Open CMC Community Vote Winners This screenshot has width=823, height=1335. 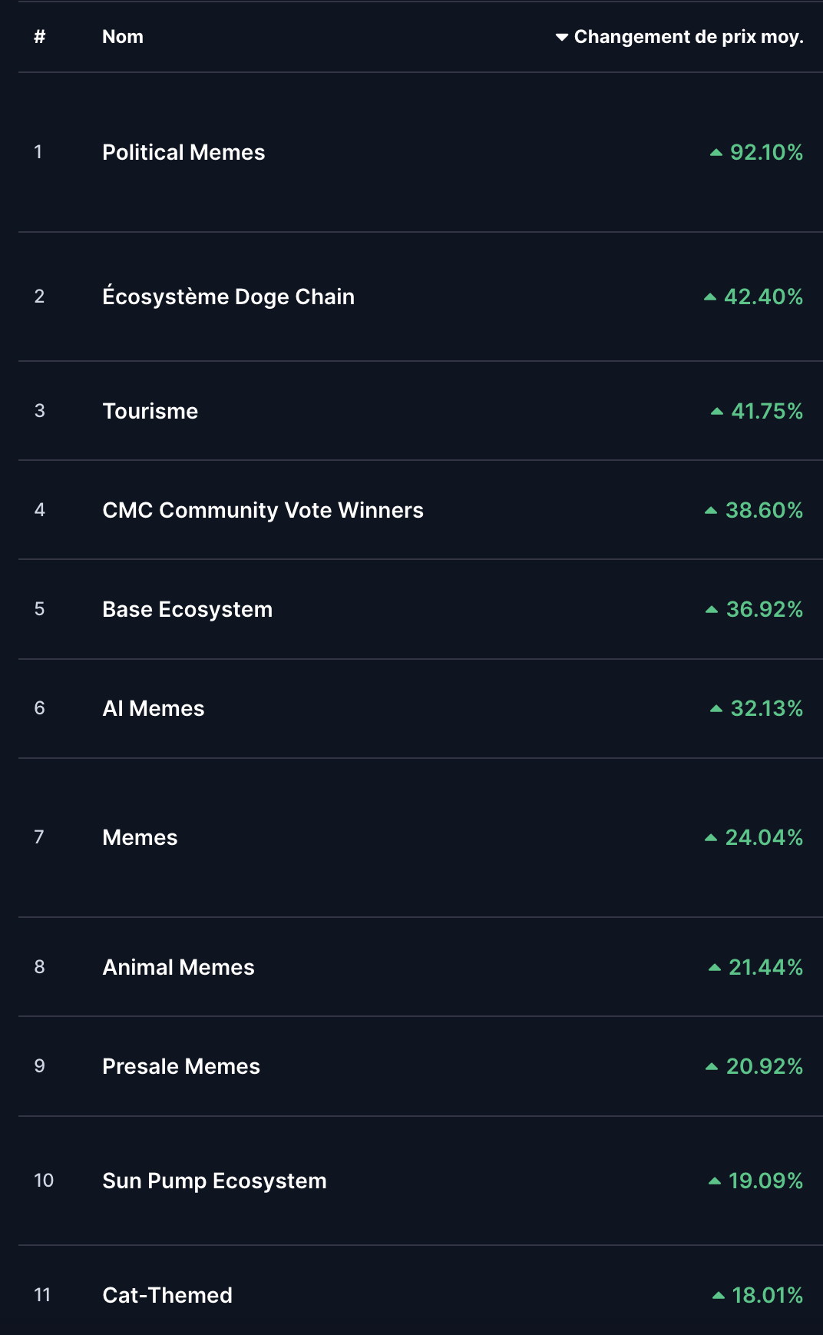pyautogui.click(x=263, y=510)
